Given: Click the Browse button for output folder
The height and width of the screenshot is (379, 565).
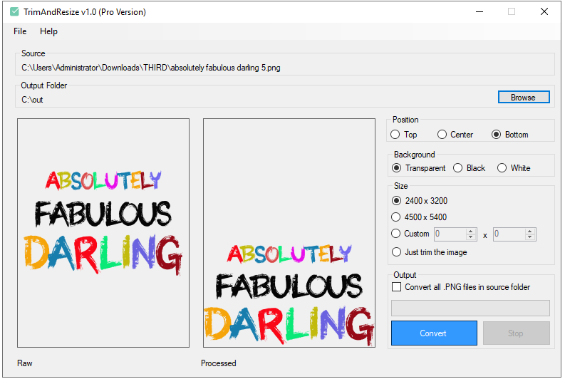Looking at the screenshot, I should (x=524, y=98).
